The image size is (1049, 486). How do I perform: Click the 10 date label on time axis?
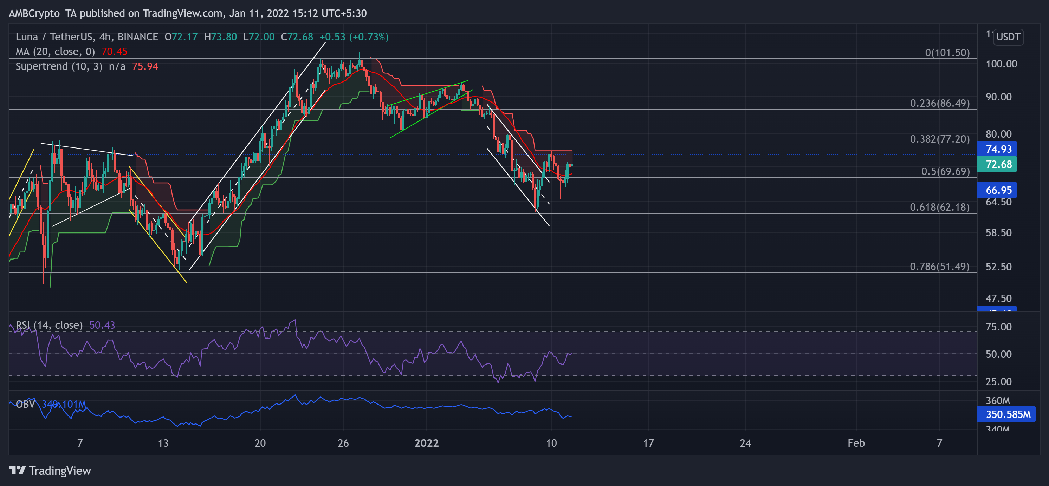[x=551, y=443]
